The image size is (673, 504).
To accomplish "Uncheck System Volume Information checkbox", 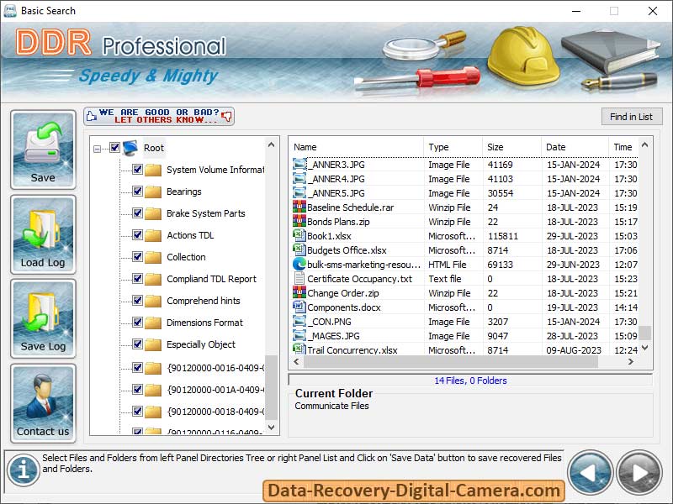I will (137, 170).
